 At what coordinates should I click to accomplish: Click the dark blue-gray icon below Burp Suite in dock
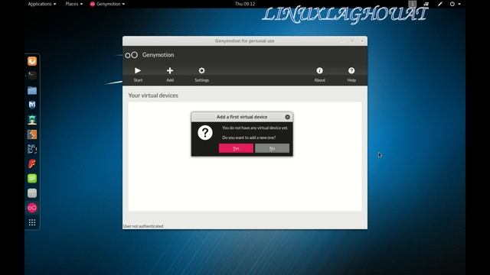pos(32,149)
